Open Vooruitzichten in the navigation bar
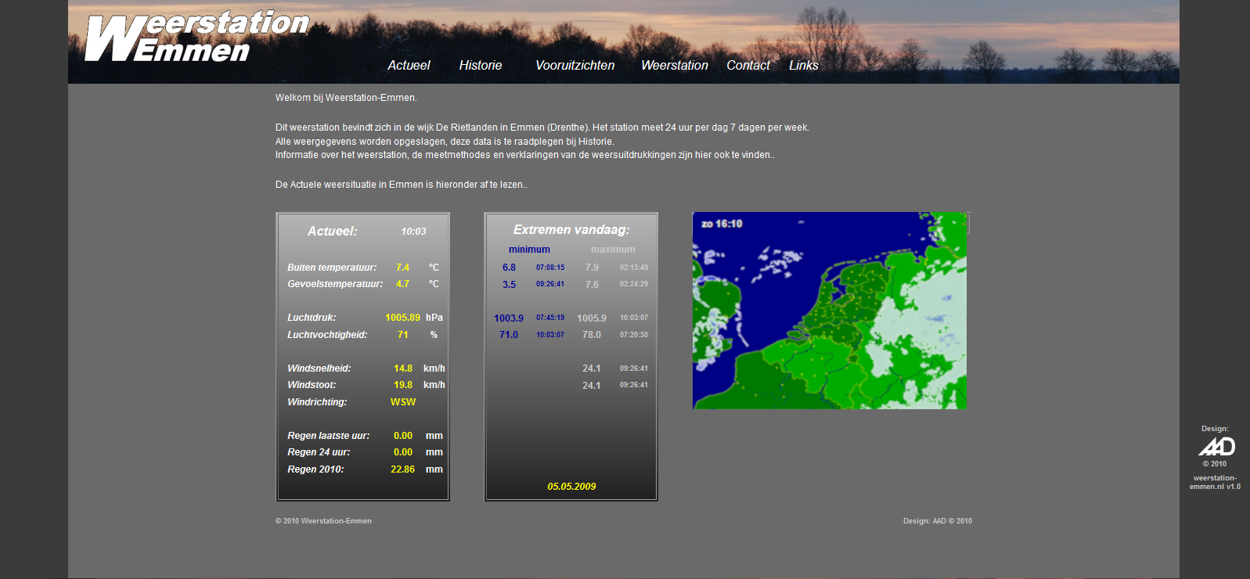The height and width of the screenshot is (579, 1250). click(575, 66)
